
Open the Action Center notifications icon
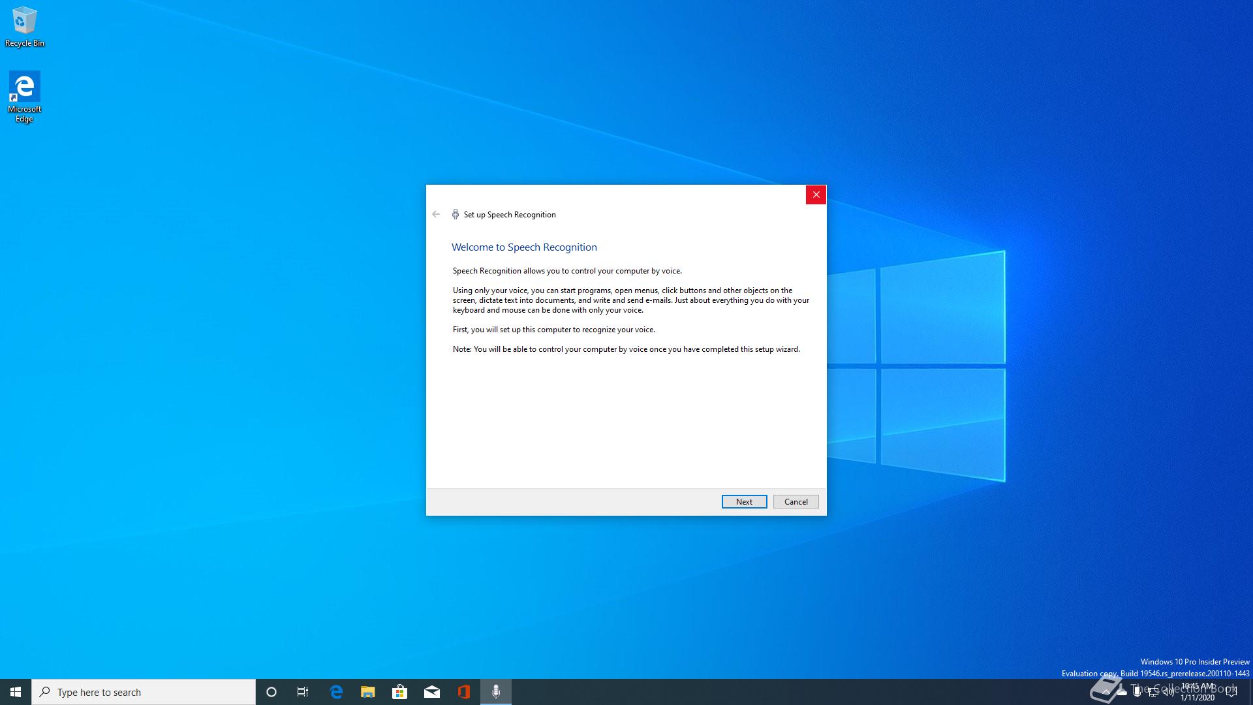click(1231, 692)
